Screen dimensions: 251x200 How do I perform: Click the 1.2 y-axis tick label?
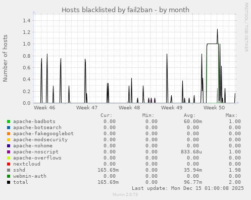(x=27, y=32)
